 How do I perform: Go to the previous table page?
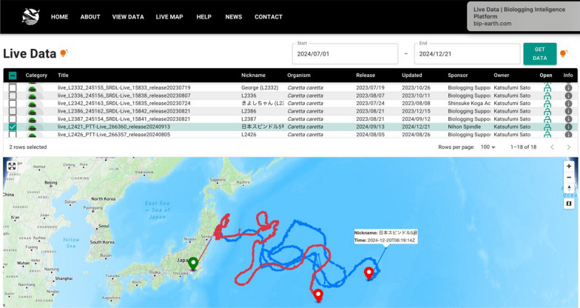coord(551,147)
